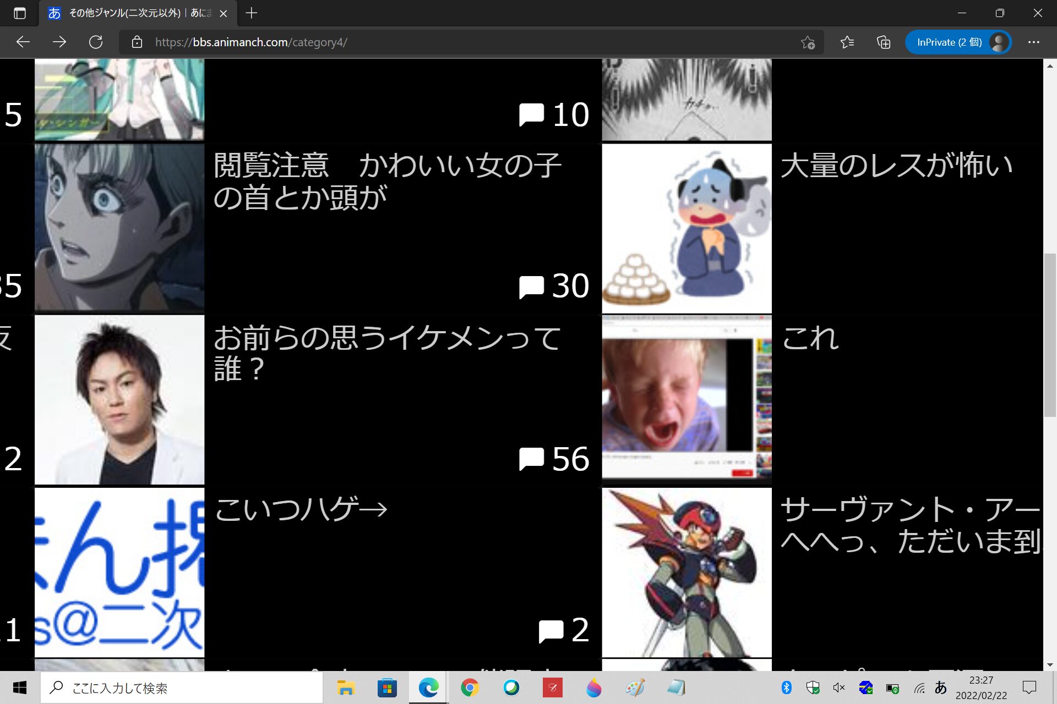The image size is (1057, 704).
Task: Click the crying child thumbnail
Action: pos(686,400)
